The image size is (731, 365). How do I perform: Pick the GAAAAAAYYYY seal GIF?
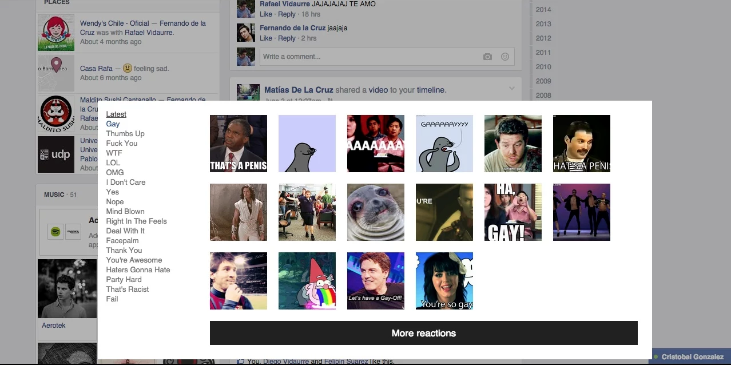(444, 144)
